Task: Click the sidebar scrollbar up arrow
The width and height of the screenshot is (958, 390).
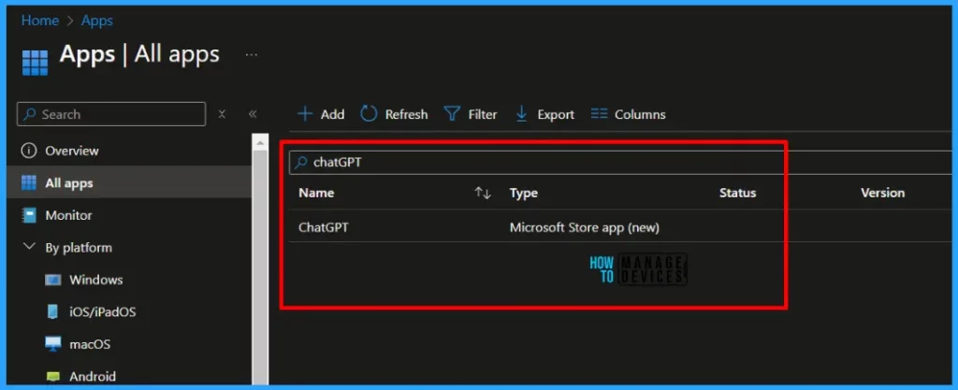Action: 260,142
